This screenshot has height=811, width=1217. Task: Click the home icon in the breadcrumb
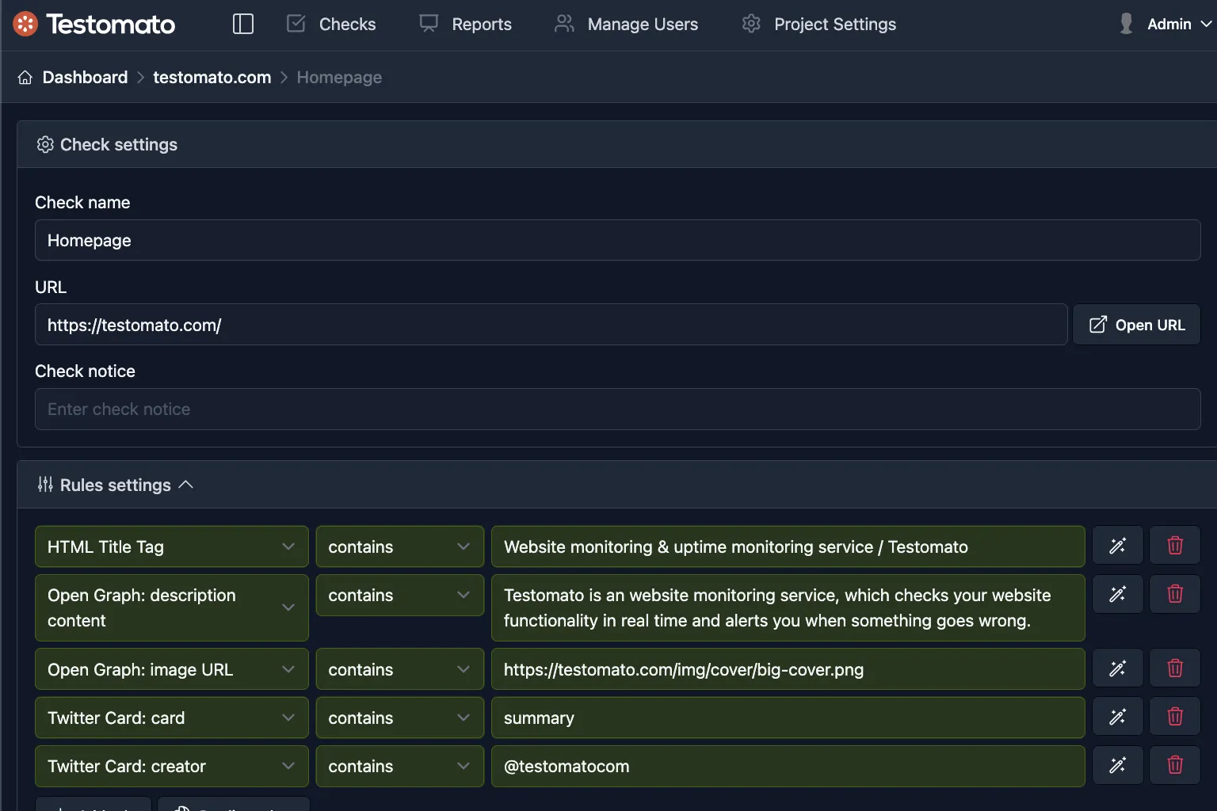[x=25, y=76]
